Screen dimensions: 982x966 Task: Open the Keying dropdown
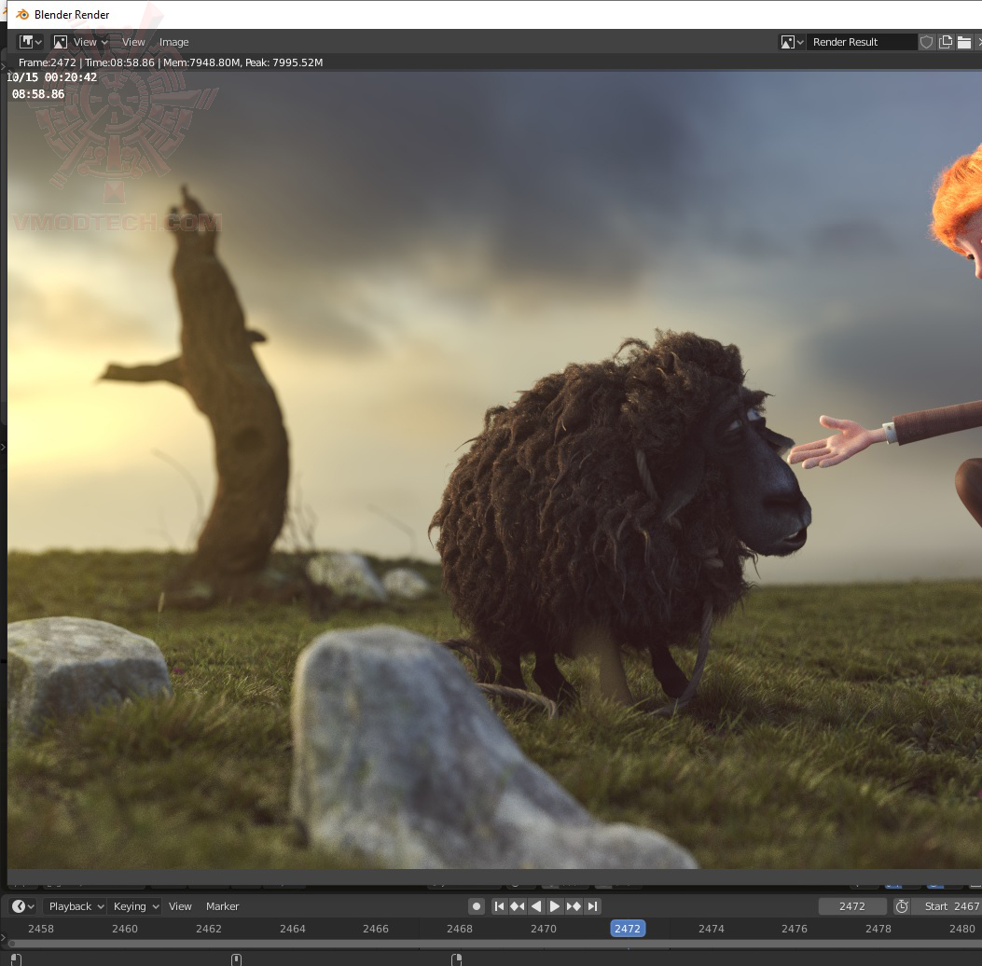click(x=135, y=906)
